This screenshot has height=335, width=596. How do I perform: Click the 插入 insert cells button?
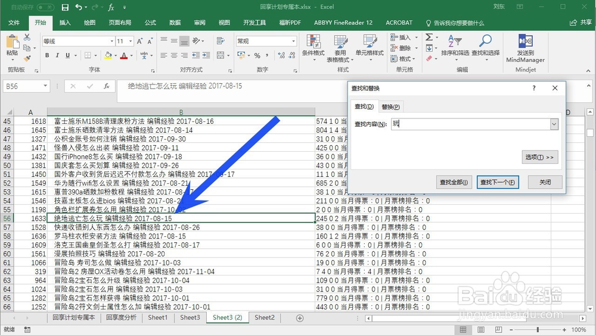click(x=404, y=37)
